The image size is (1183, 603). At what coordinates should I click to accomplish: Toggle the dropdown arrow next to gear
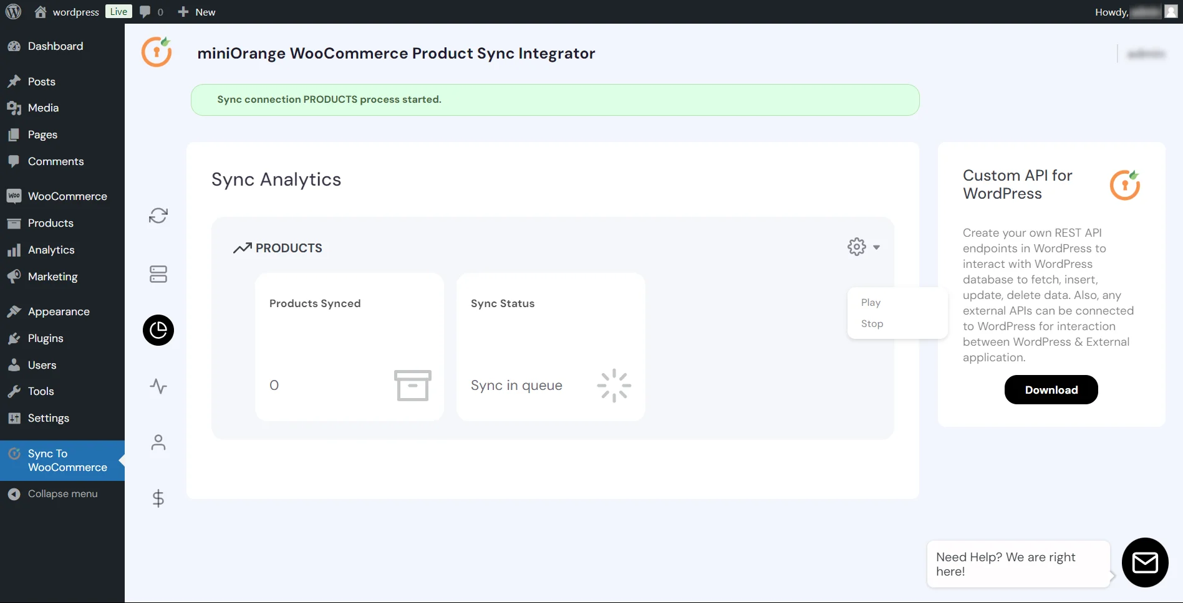(x=876, y=247)
